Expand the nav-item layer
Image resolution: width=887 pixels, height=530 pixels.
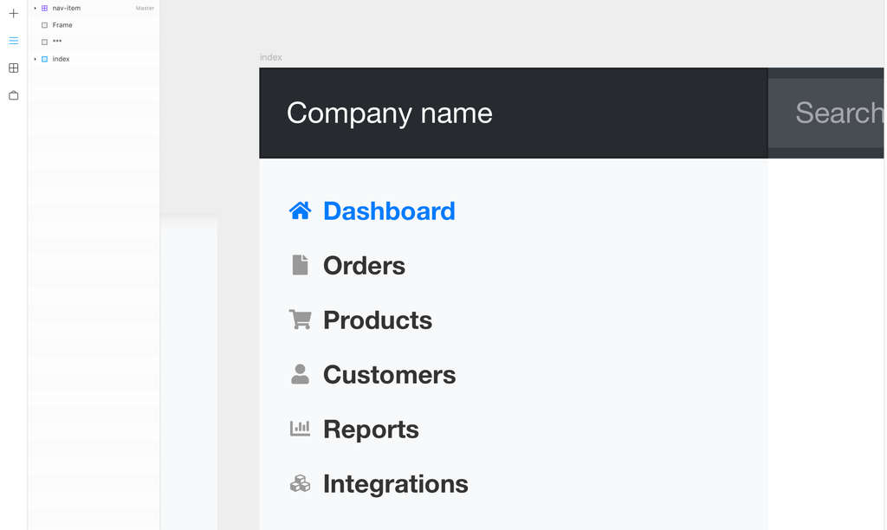[x=35, y=8]
